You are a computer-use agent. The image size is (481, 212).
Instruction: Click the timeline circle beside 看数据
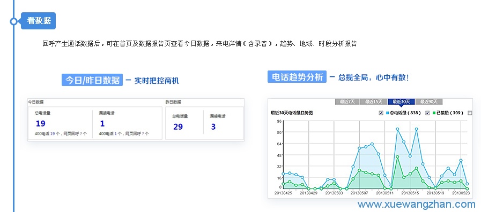13,21
